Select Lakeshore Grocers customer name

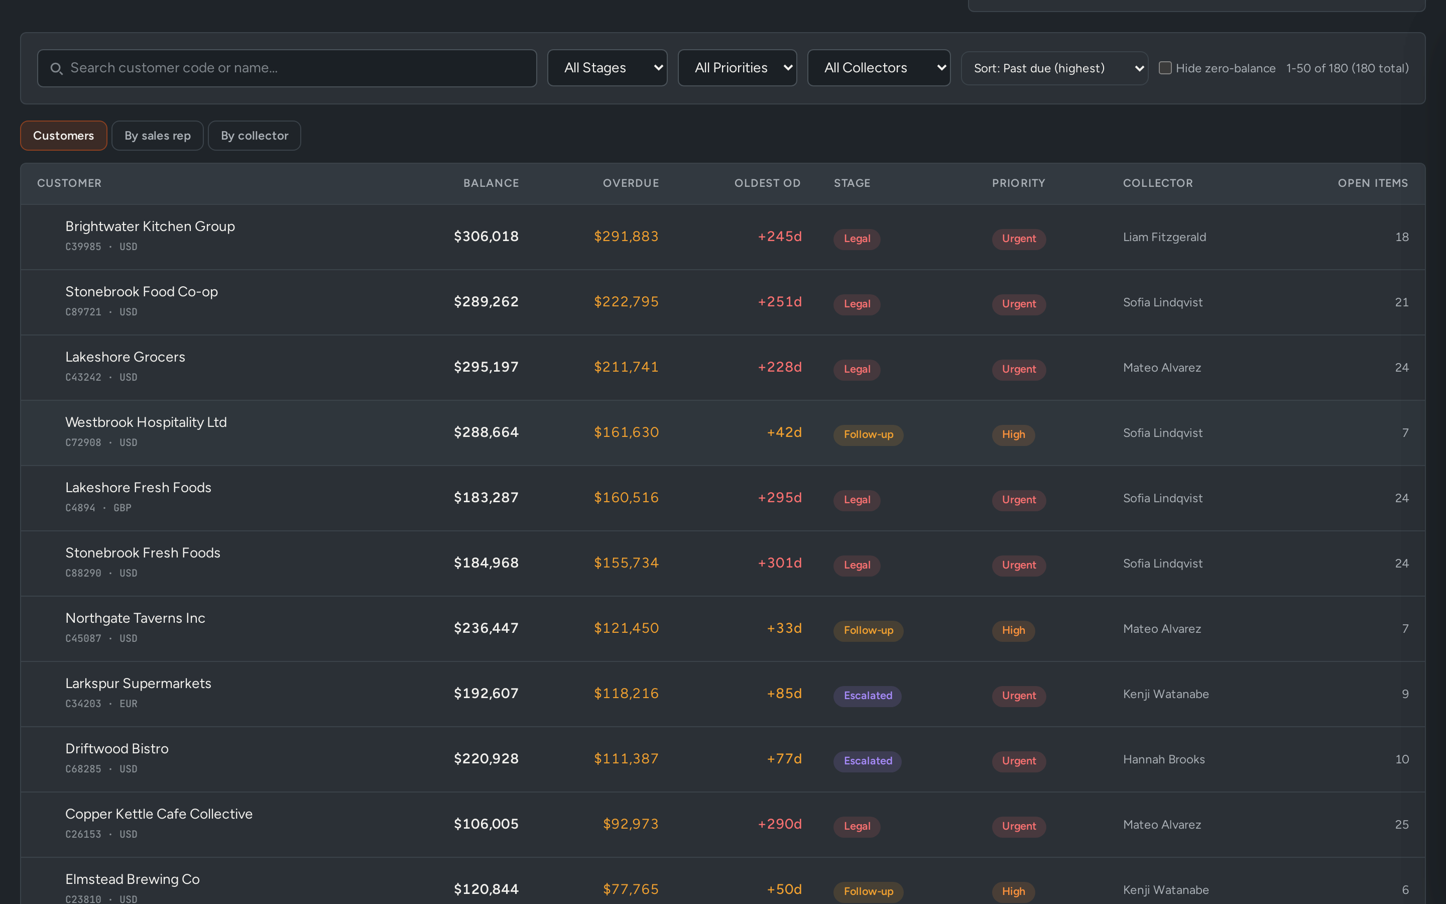coord(126,357)
